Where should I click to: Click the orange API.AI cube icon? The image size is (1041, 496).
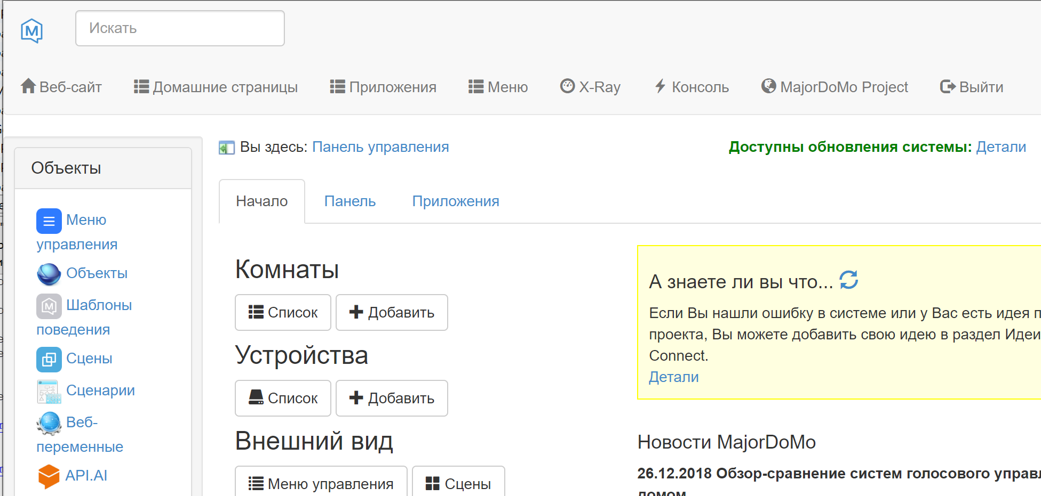click(x=49, y=476)
